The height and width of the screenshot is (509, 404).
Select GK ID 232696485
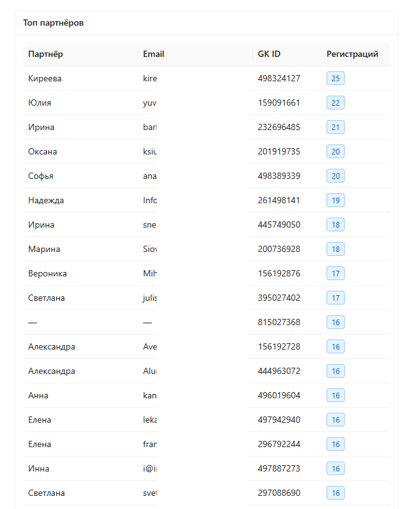279,128
